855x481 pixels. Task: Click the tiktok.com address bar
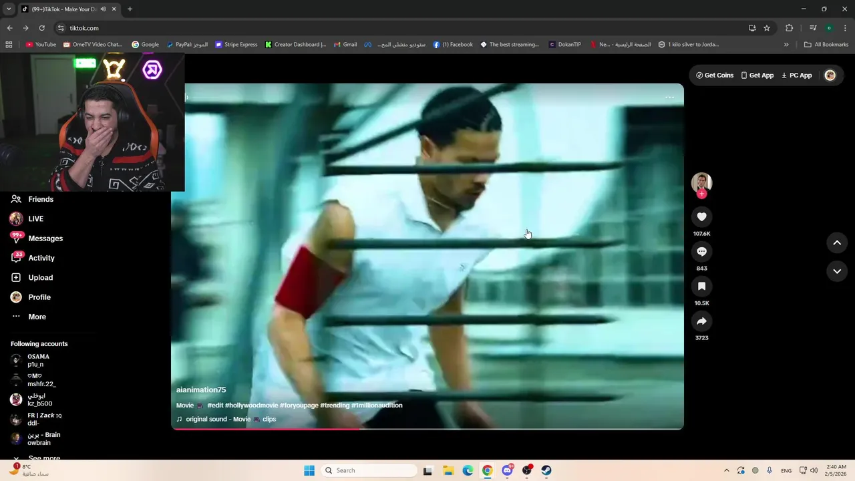point(401,28)
